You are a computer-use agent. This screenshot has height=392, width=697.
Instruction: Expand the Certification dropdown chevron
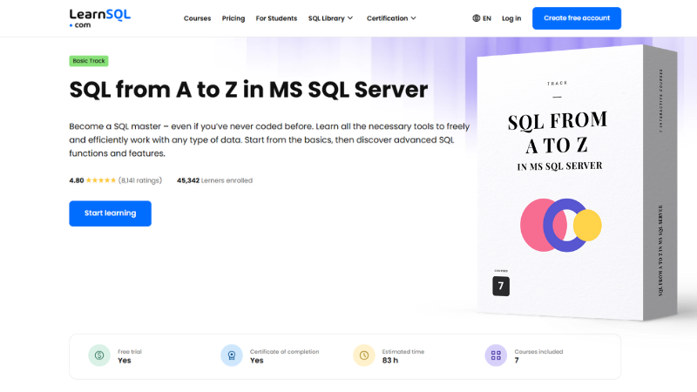(x=413, y=18)
